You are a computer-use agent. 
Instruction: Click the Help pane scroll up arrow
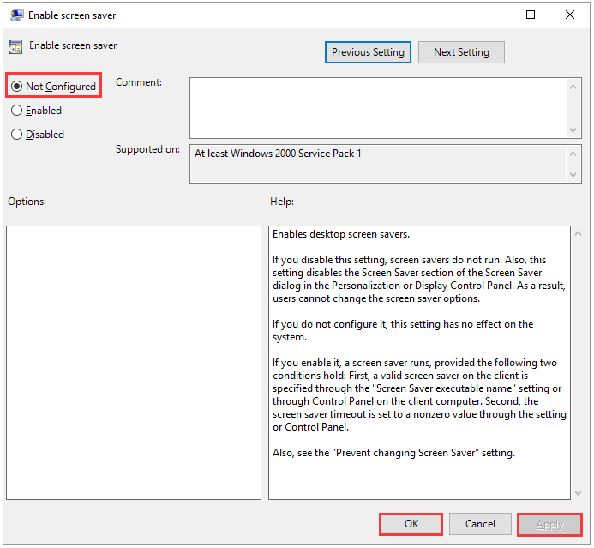coord(578,233)
